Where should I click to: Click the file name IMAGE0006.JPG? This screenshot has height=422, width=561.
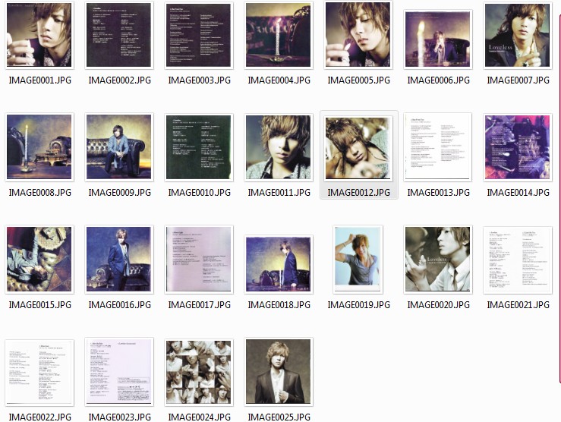point(438,80)
